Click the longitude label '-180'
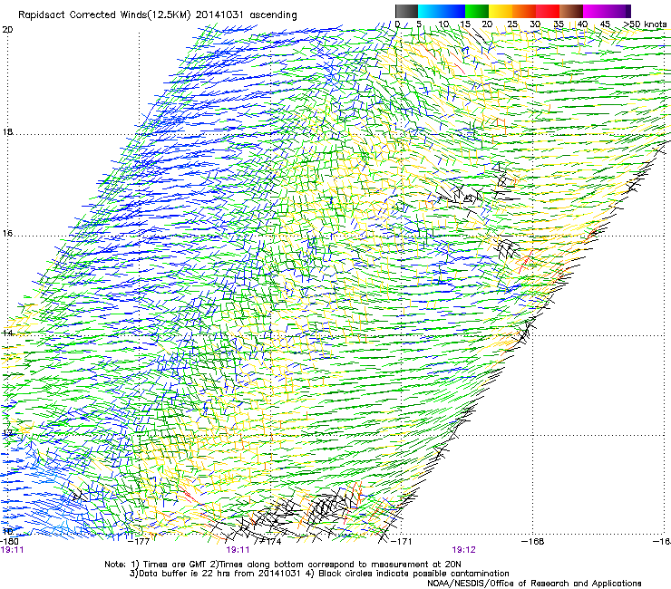This screenshot has height=589, width=671. (x=9, y=542)
